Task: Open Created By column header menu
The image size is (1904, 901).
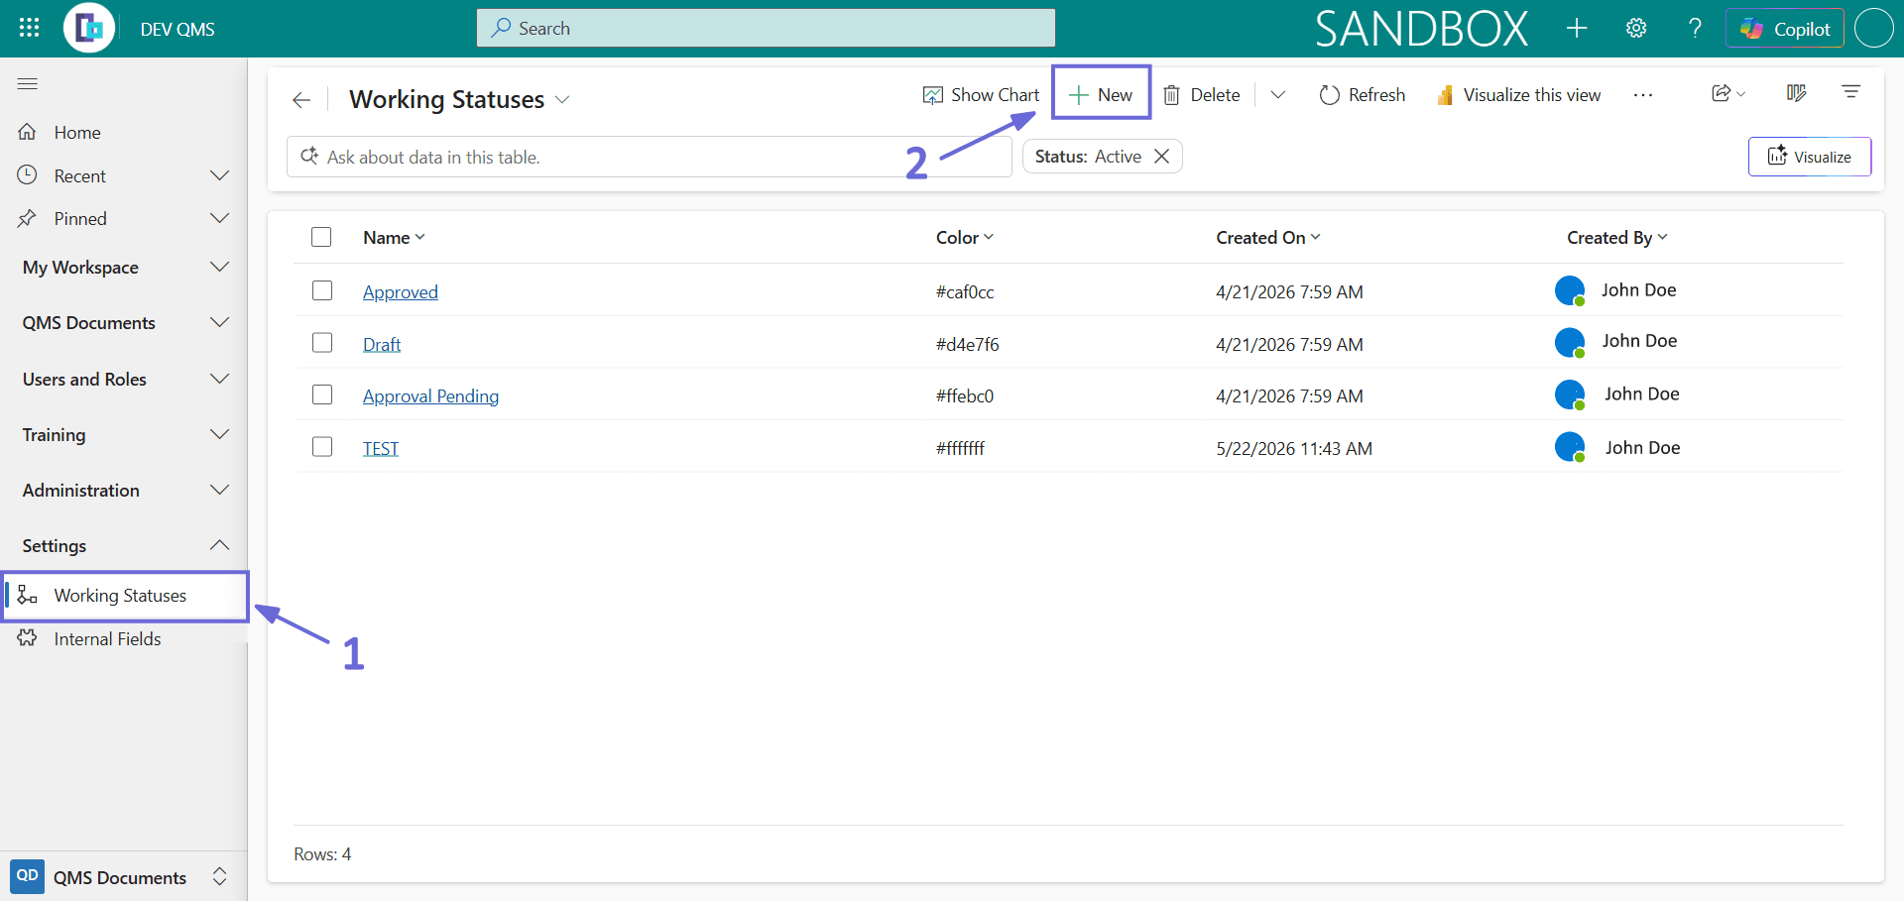Action: (1617, 238)
